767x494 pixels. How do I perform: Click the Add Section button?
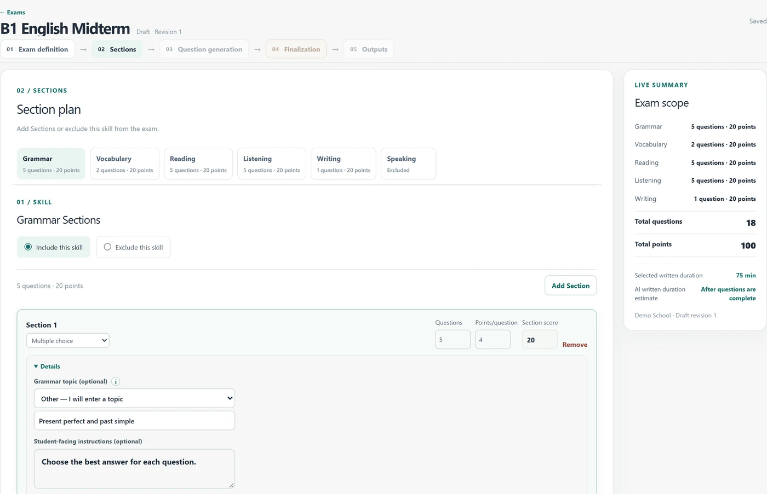(570, 286)
